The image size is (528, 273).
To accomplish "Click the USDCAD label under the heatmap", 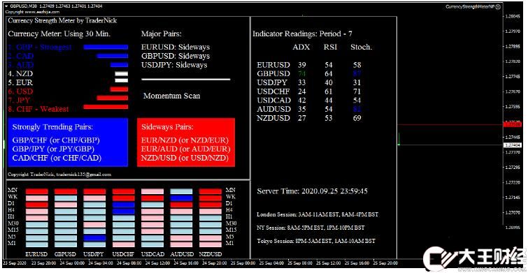I will [x=152, y=254].
